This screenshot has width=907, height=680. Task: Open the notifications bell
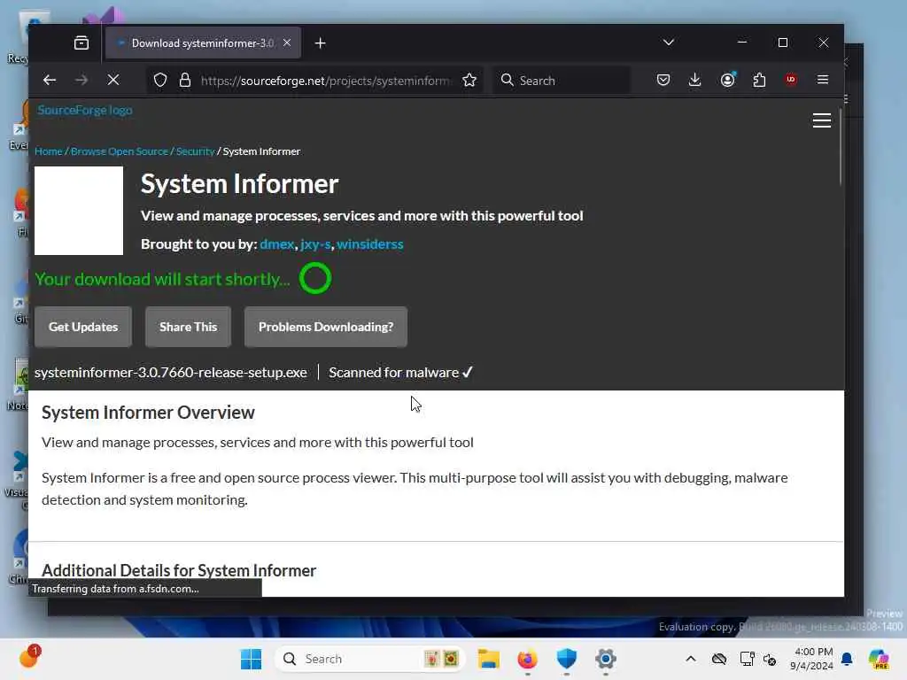coord(847,659)
